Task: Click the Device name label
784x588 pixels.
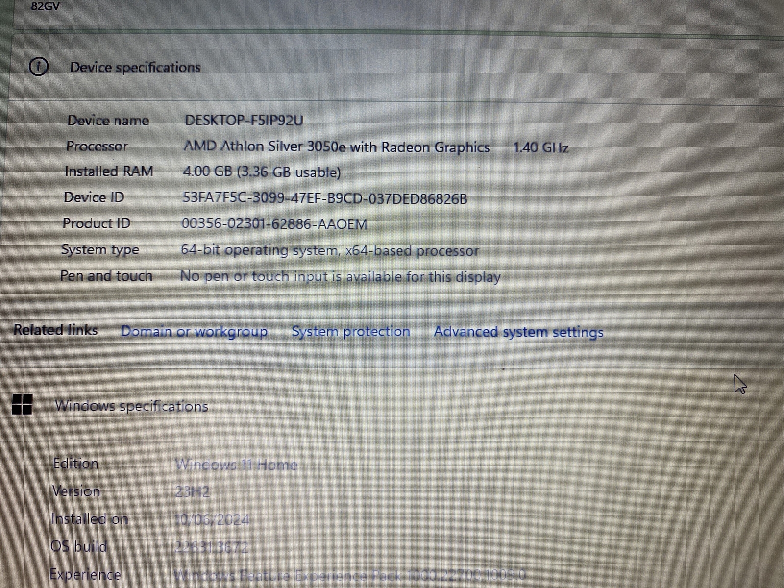Action: coord(108,121)
